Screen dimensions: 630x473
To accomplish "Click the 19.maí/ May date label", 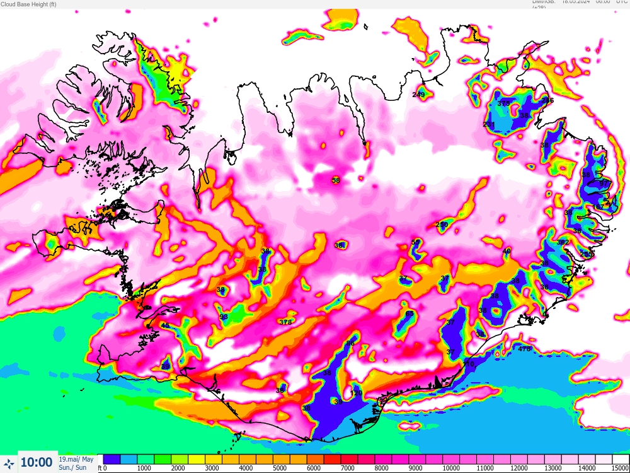I will coord(76,459).
